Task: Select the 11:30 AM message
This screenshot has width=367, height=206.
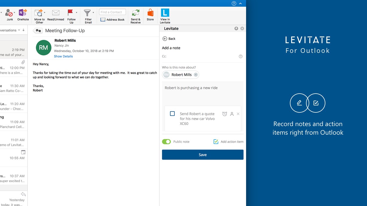Action: [x=13, y=86]
